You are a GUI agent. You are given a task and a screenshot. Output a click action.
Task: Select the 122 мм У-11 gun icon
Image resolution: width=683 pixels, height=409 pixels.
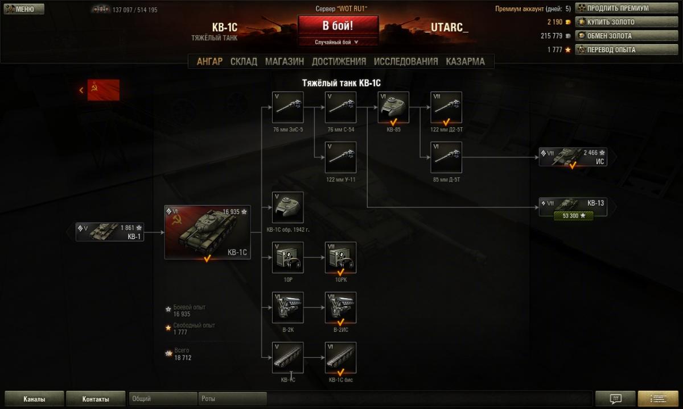(x=340, y=157)
